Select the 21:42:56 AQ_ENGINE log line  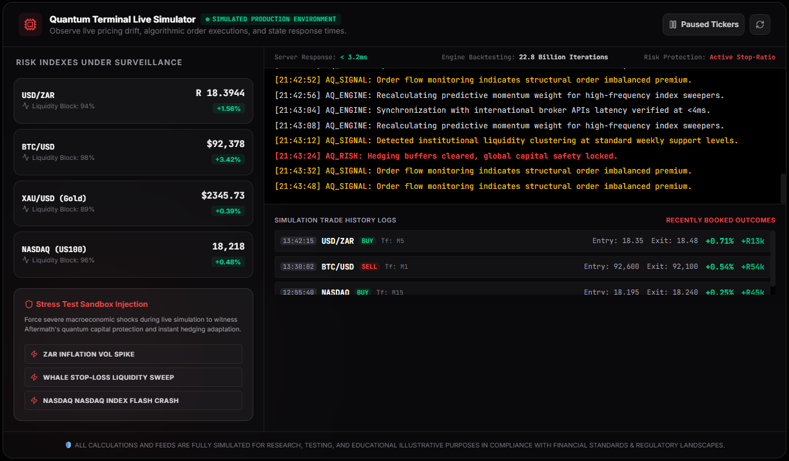[x=500, y=95]
